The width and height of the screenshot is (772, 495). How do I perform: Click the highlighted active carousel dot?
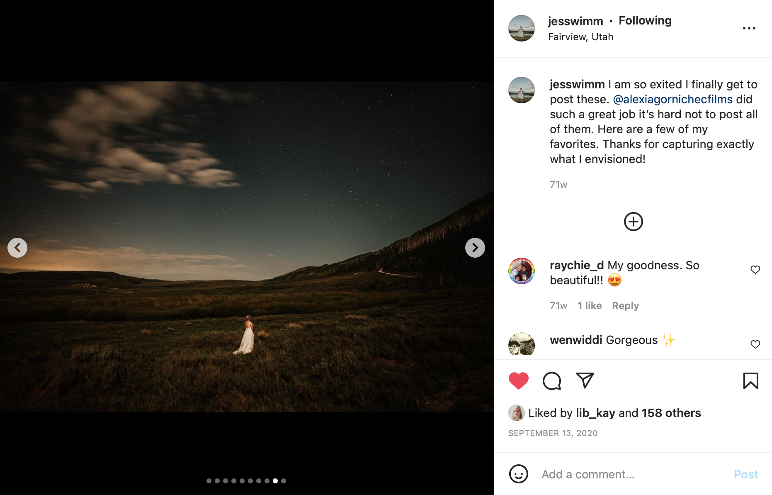275,481
